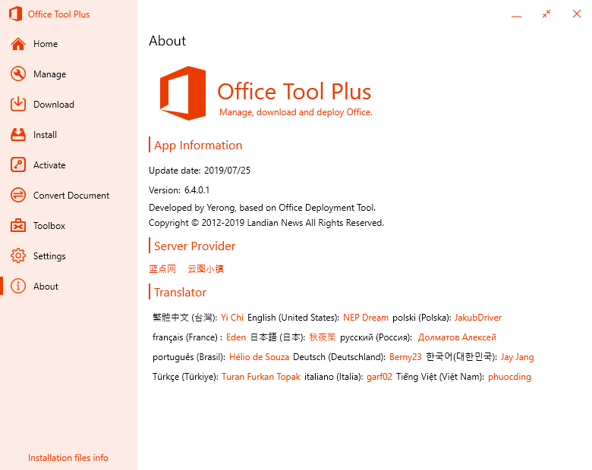The width and height of the screenshot is (592, 470).
Task: Click the Server Provider heading
Action: (194, 246)
